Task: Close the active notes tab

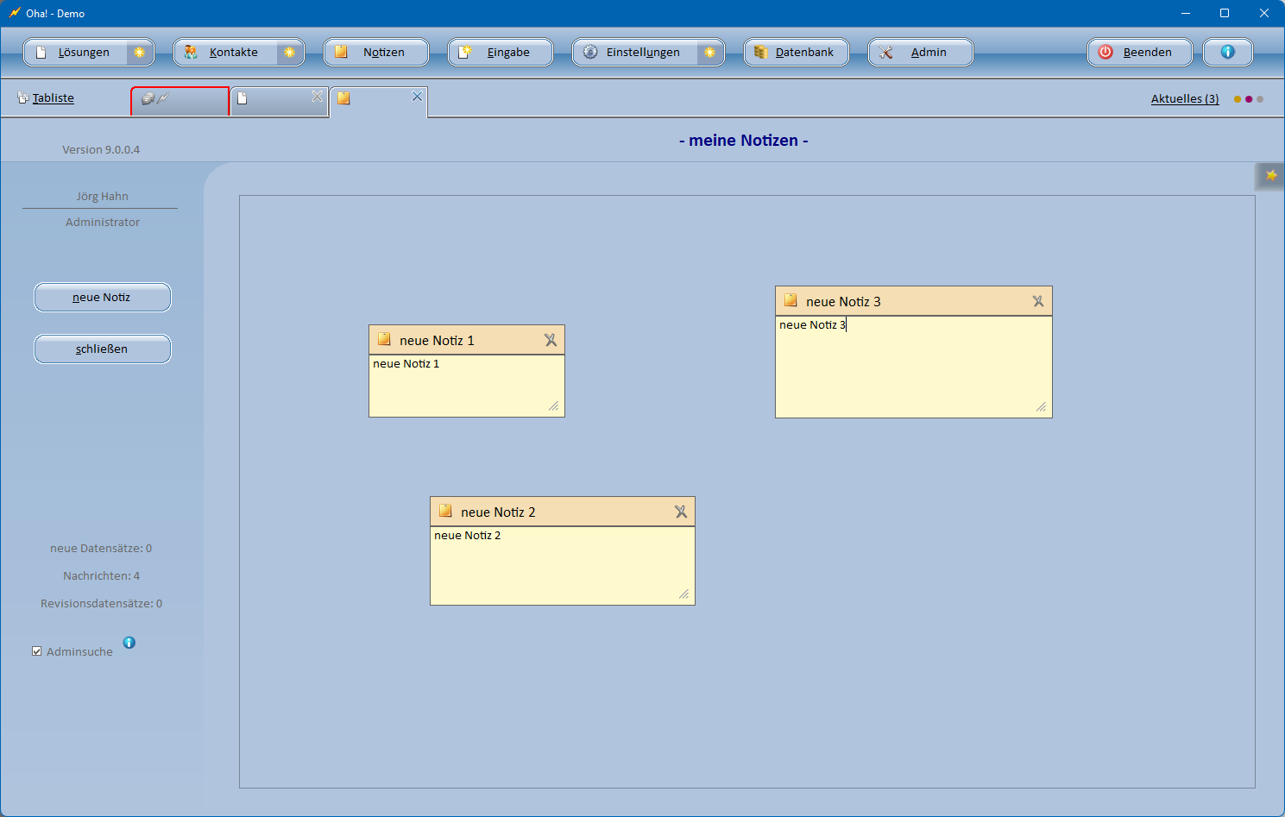Action: [417, 97]
